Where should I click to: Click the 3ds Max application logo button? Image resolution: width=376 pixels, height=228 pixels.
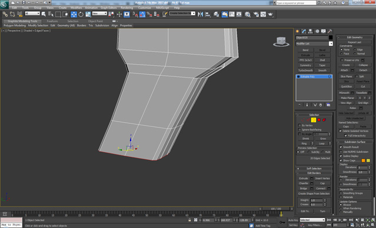(x=4, y=4)
